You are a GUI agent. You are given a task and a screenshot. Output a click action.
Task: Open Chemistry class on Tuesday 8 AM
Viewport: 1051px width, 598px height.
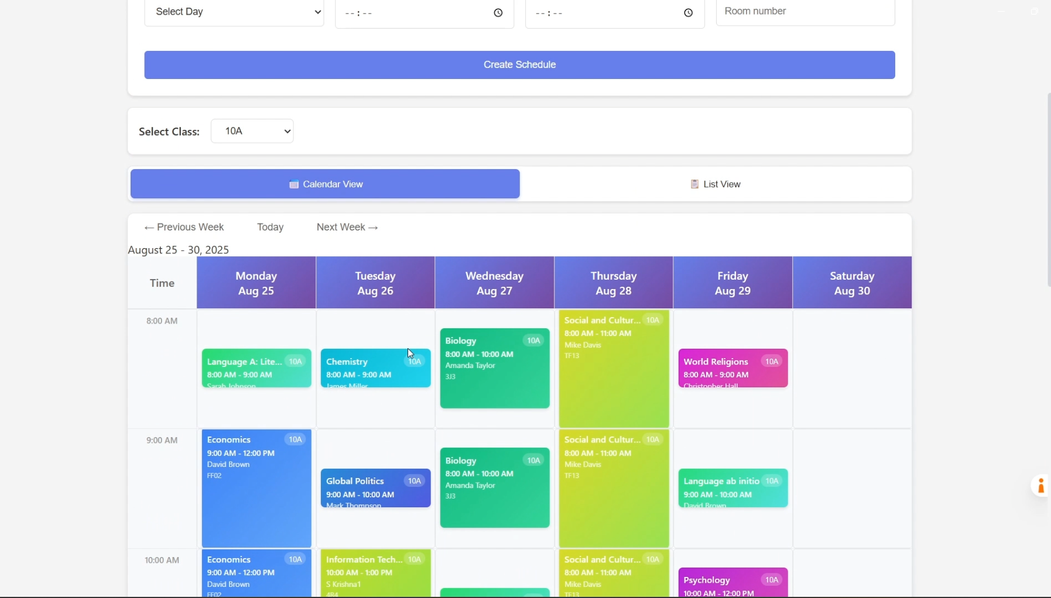(x=363, y=369)
